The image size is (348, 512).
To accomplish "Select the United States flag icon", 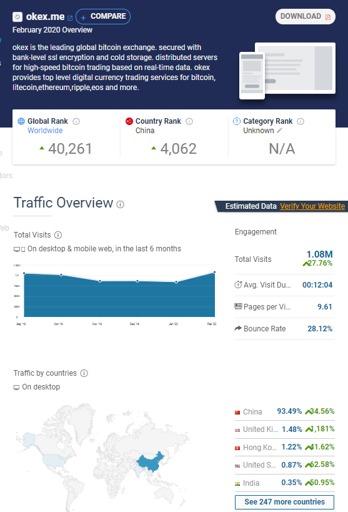I will [x=237, y=466].
